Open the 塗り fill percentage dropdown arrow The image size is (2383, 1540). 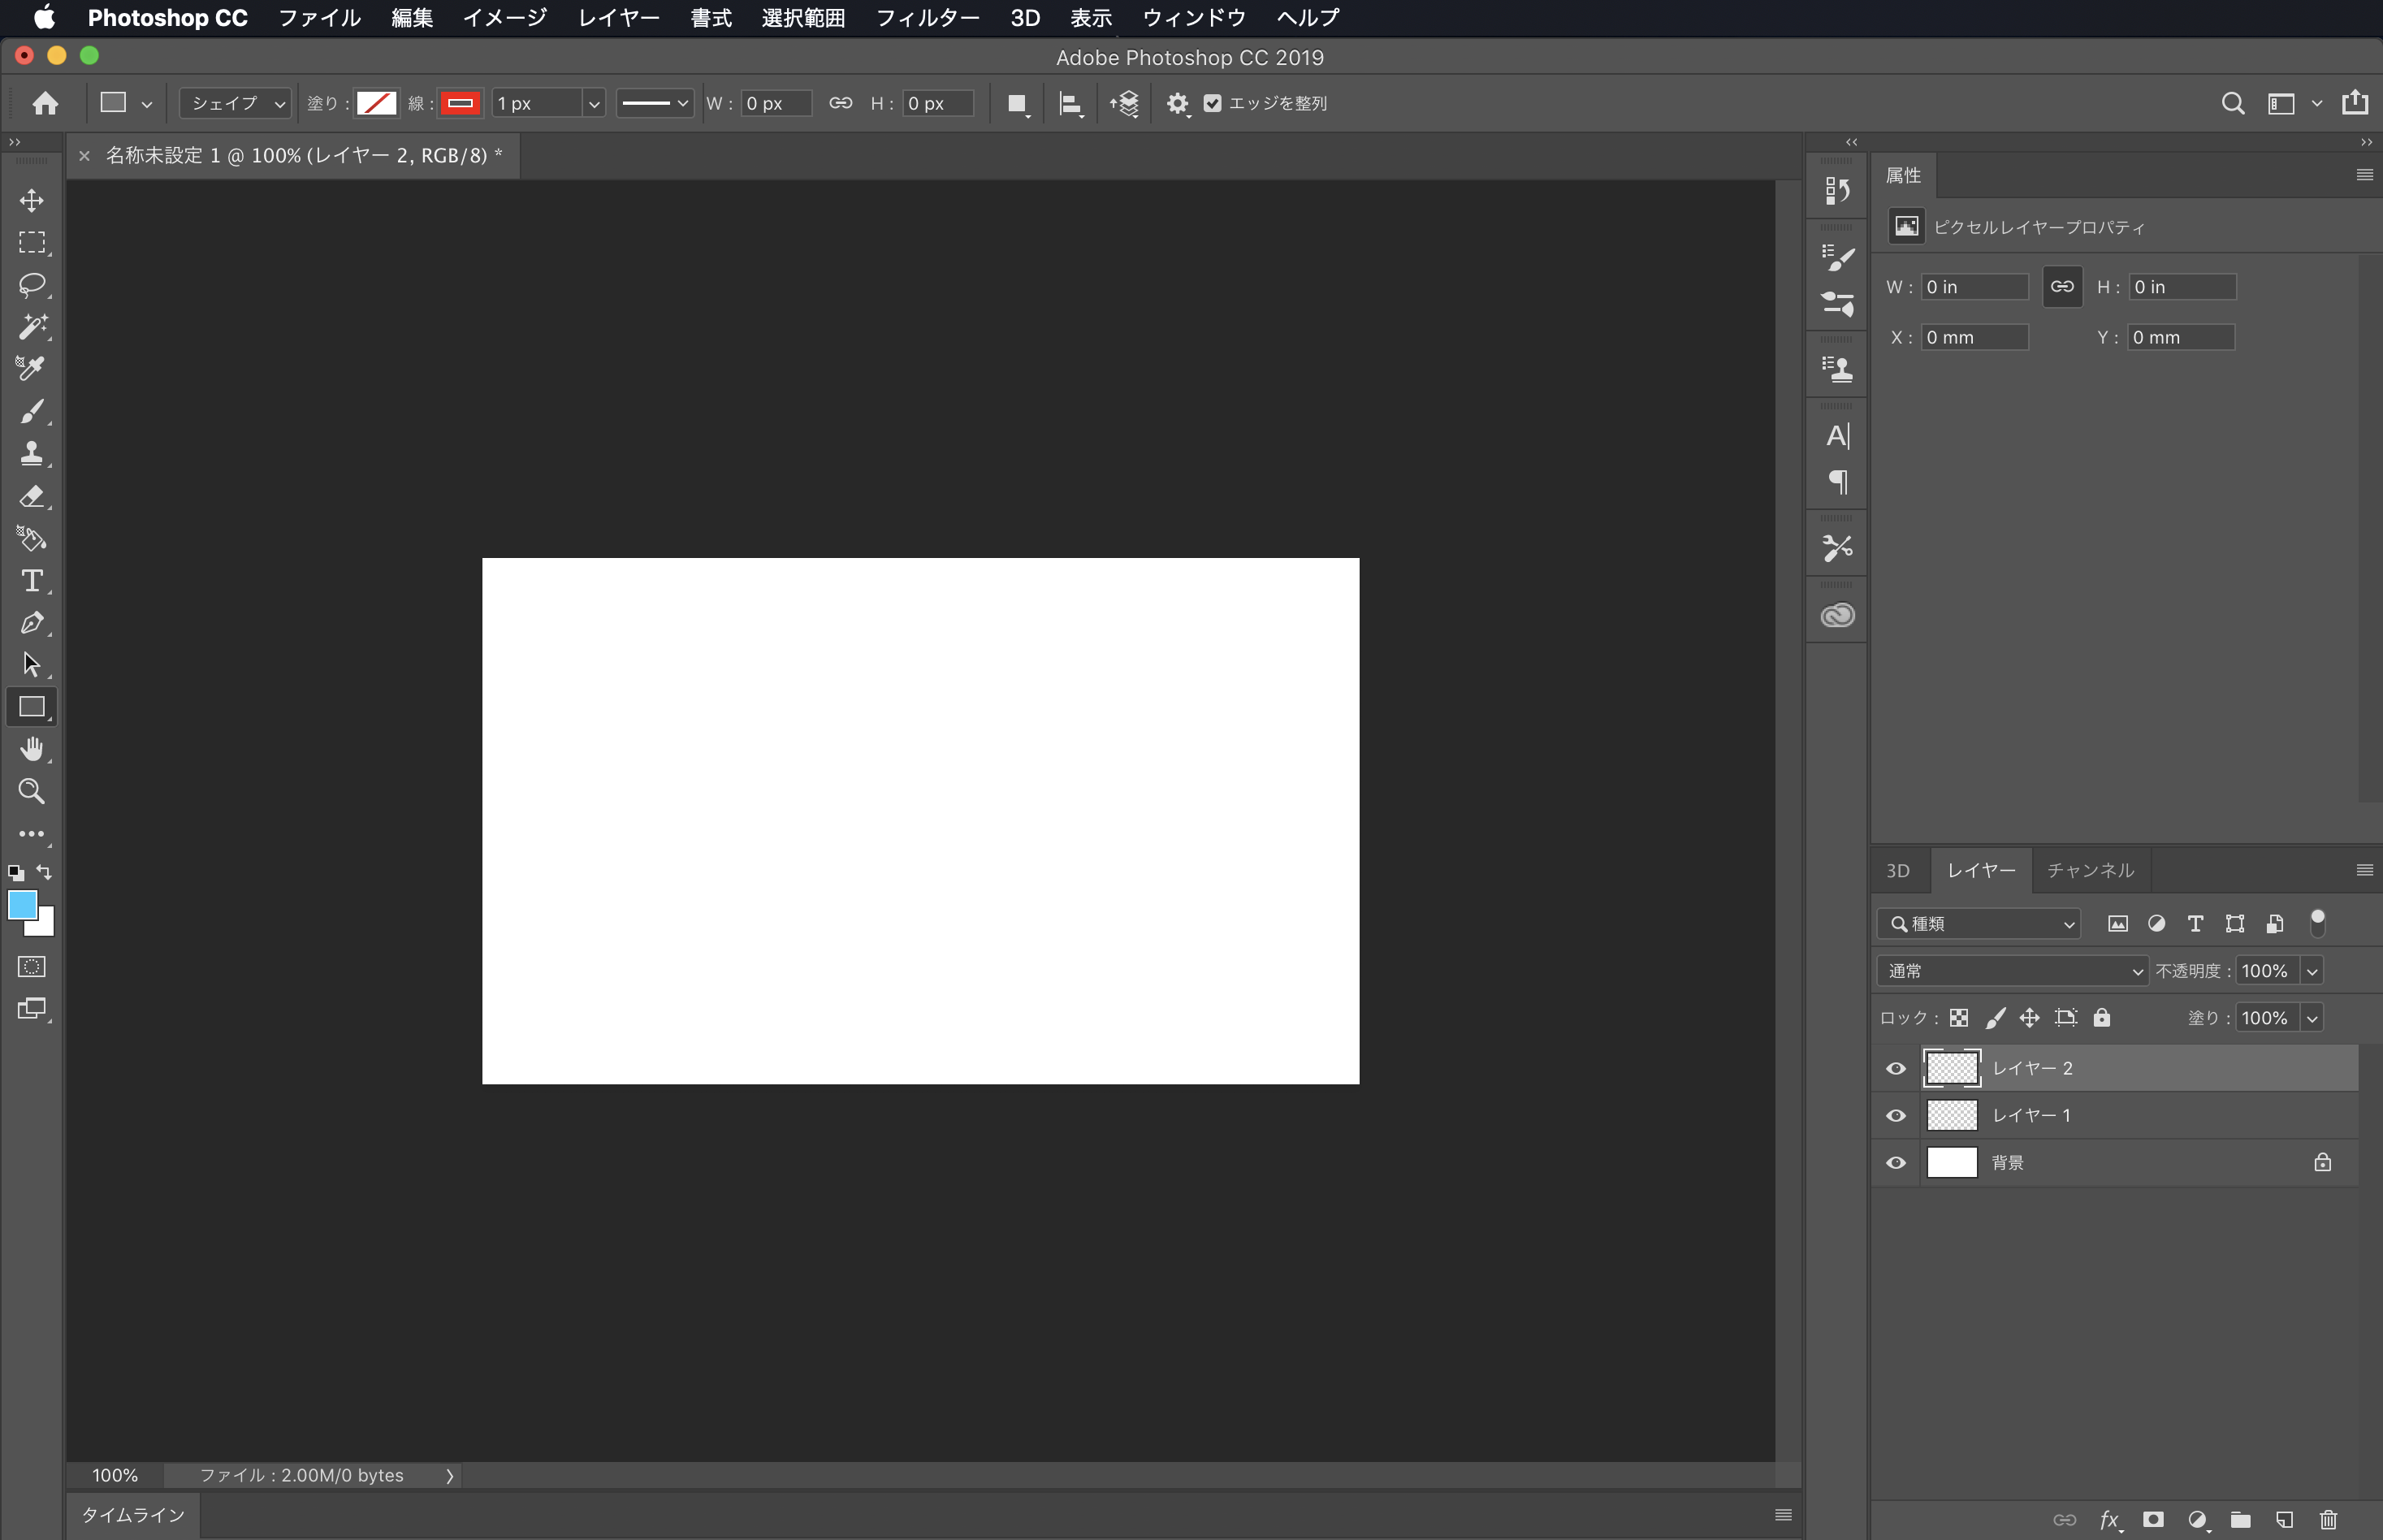coord(2311,1018)
